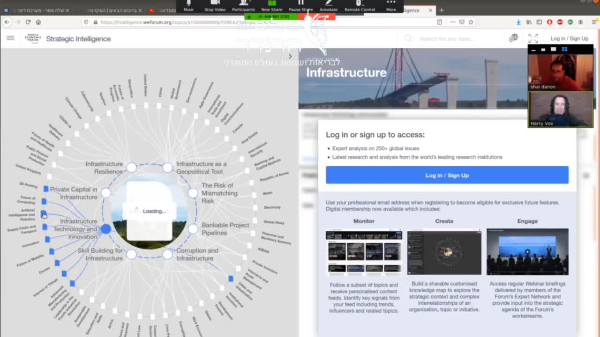The height and width of the screenshot is (337, 600).
Task: Go back in the browser
Action: point(7,22)
